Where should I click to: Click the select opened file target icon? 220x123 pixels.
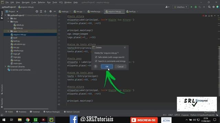click(37, 11)
